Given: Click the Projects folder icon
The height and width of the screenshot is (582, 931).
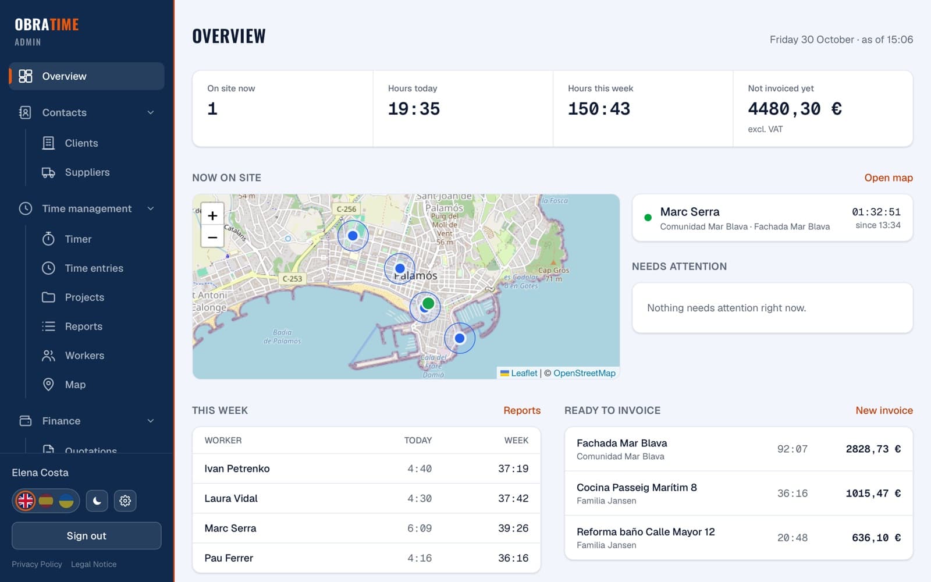Looking at the screenshot, I should coord(48,297).
